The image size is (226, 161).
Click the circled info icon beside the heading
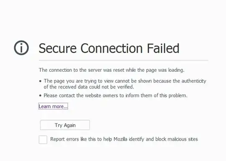click(x=21, y=48)
